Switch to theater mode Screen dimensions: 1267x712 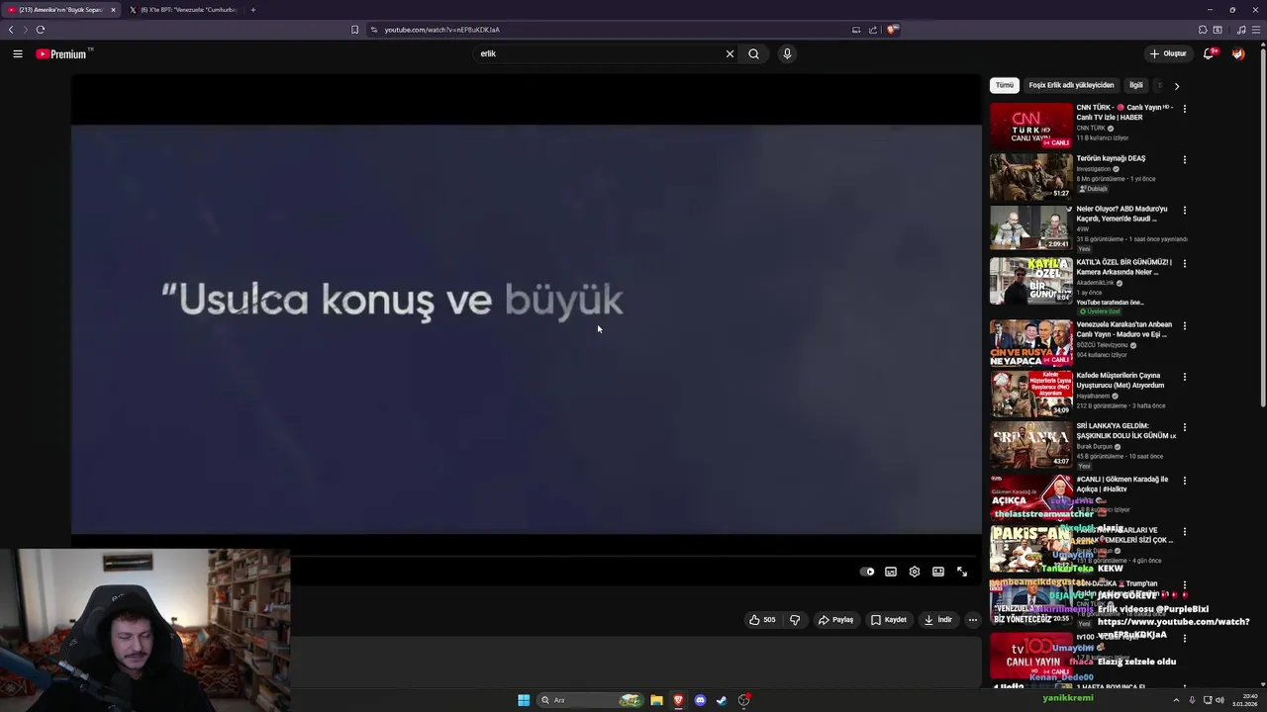pos(938,572)
